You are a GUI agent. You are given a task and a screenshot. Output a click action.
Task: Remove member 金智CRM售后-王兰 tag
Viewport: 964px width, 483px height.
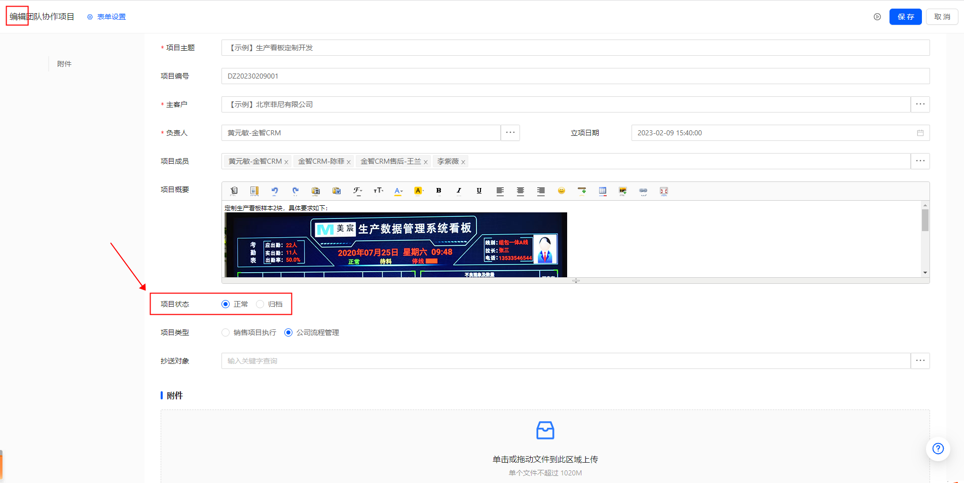(426, 162)
